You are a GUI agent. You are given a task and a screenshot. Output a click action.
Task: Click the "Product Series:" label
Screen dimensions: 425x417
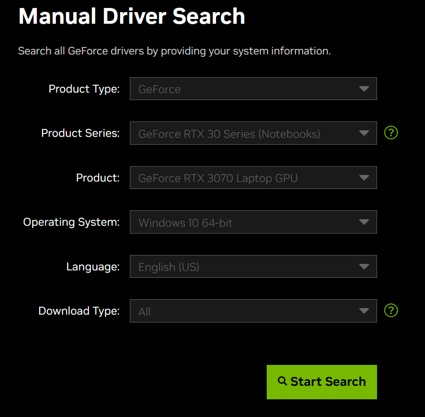coord(80,133)
